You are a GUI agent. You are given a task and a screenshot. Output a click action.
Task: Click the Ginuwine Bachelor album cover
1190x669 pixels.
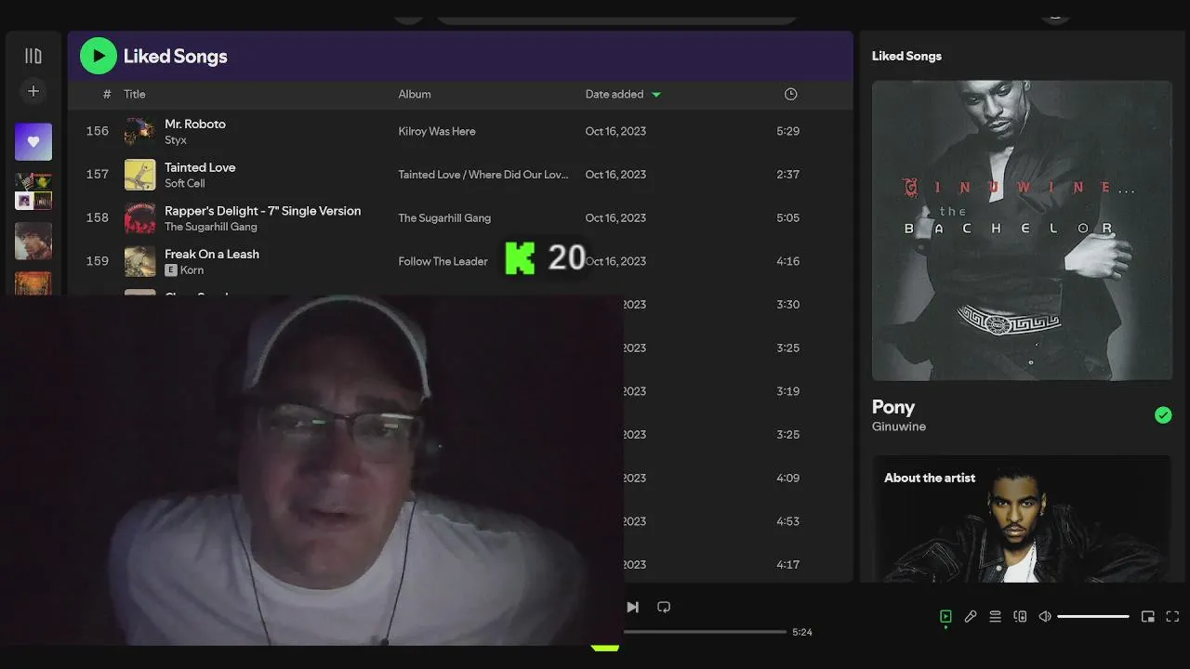(1022, 230)
